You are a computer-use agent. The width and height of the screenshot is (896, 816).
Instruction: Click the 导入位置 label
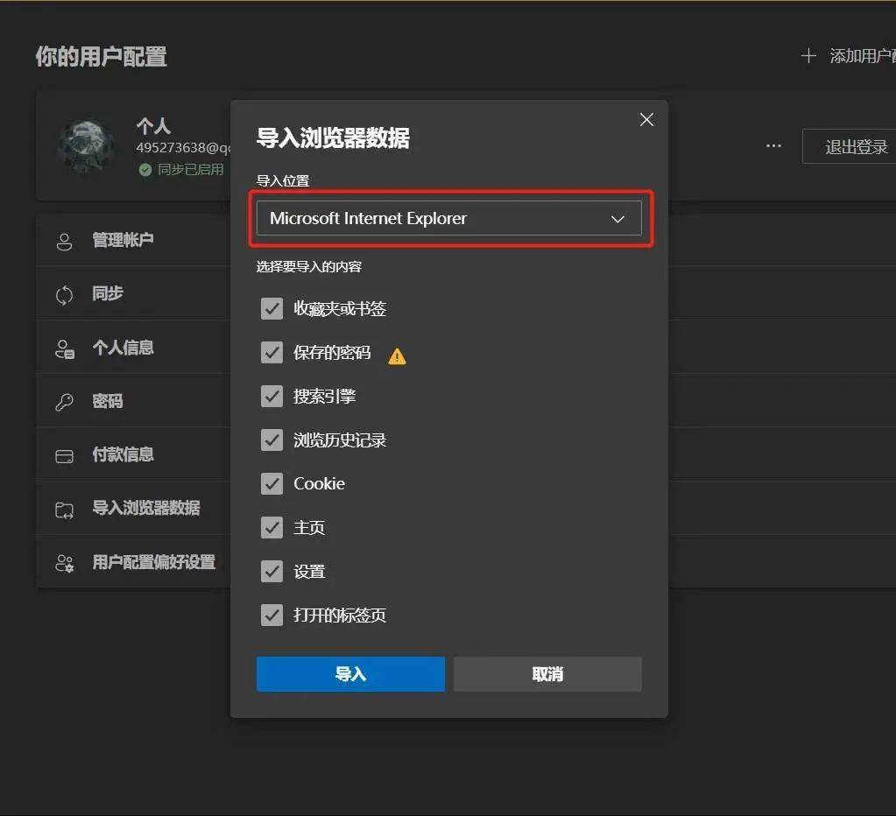click(283, 181)
